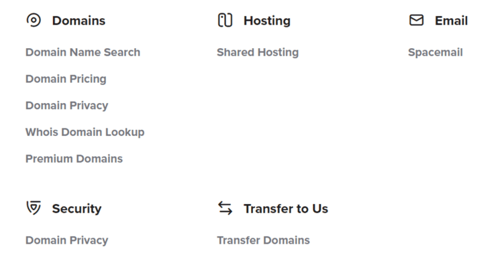Open Whois Domain Lookup
This screenshot has height=259, width=494.
point(85,132)
